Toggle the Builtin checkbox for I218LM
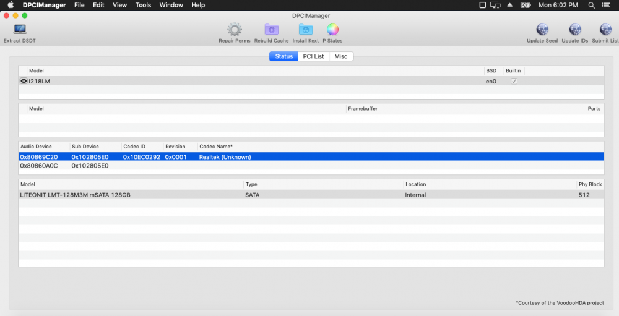Screen dimensions: 619x316 point(514,81)
